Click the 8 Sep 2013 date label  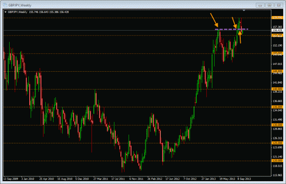coord(244,179)
